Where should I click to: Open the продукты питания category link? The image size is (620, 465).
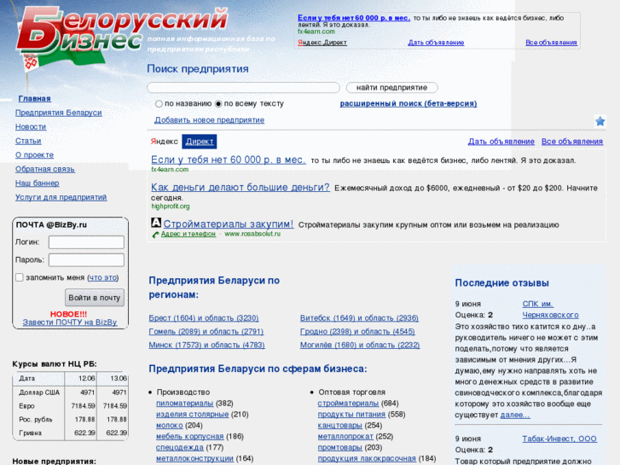[351, 415]
